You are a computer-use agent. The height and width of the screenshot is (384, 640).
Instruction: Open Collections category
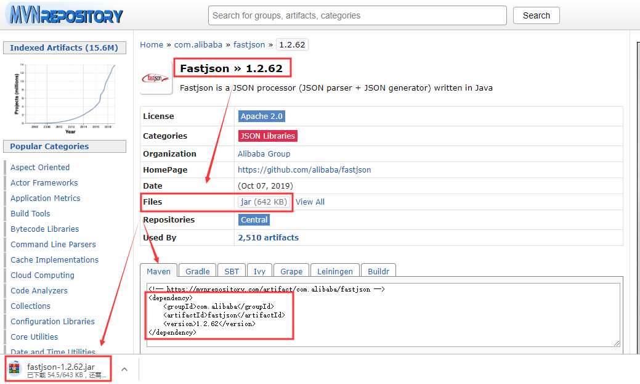coord(30,306)
